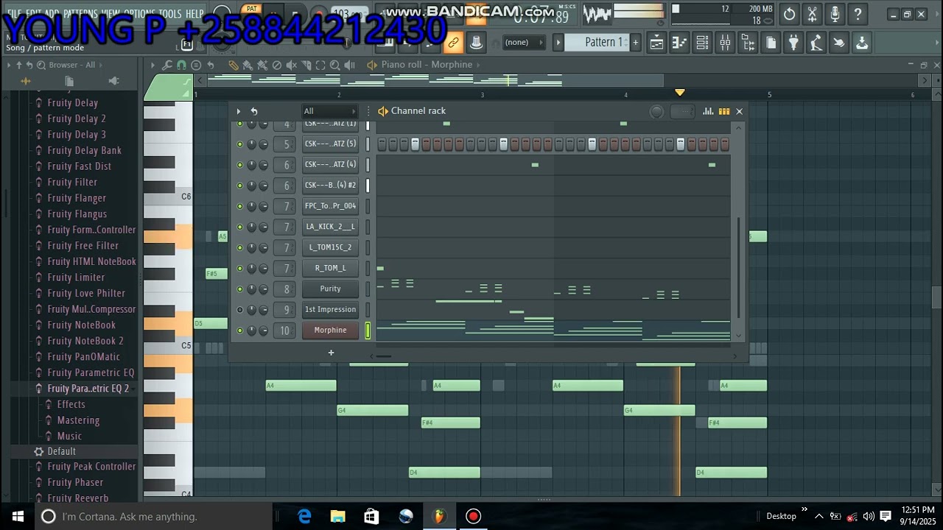The width and height of the screenshot is (943, 530).
Task: Click the save/export download icon
Action: click(x=862, y=43)
